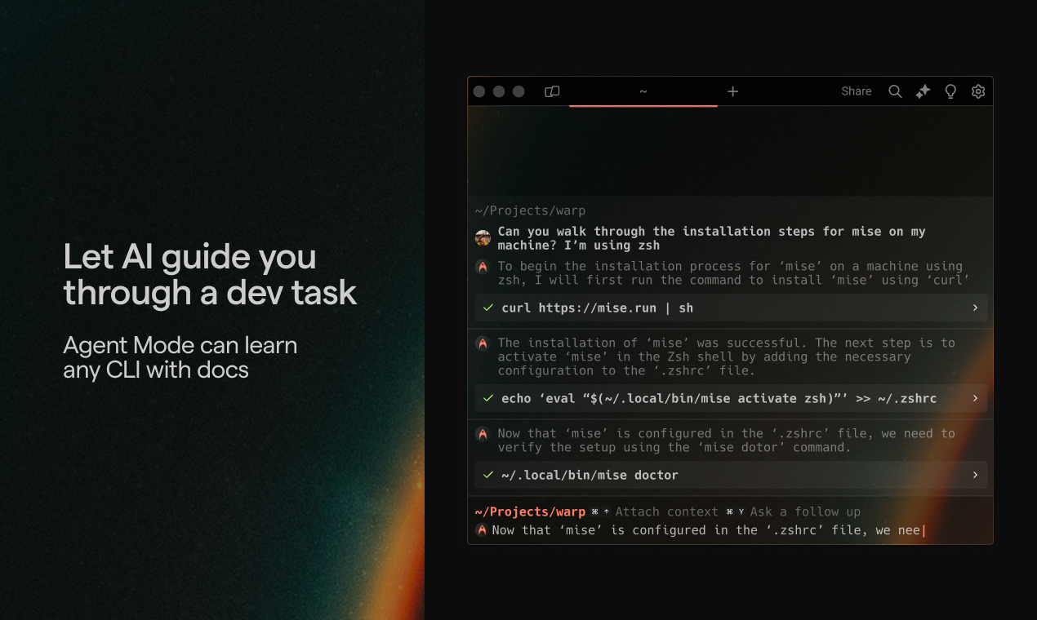The width and height of the screenshot is (1037, 620).
Task: Expand the 'curl https://mise.run | sh' block chevron
Action: (x=975, y=308)
